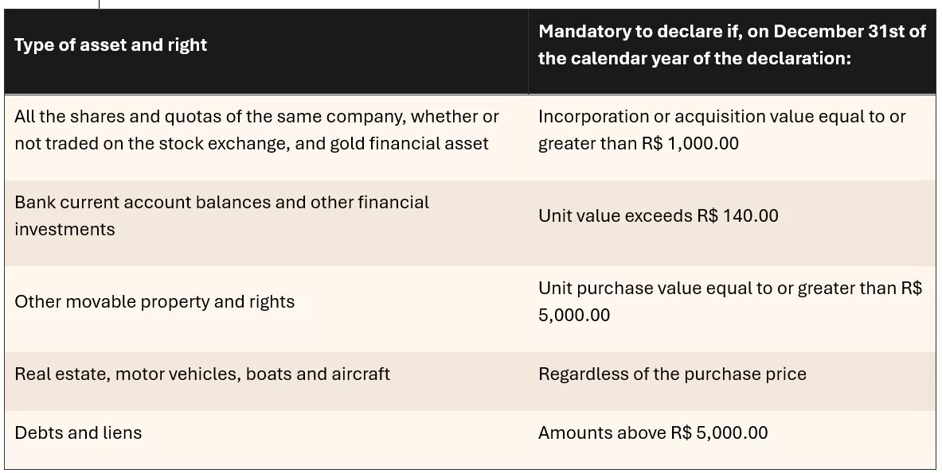Click 'Unit purchase value equal to' cell
Viewport: 942px width, 473px height.
pos(730,301)
